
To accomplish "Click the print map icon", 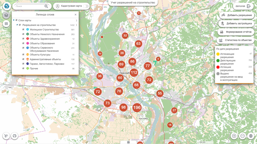I will (x=15, y=136).
